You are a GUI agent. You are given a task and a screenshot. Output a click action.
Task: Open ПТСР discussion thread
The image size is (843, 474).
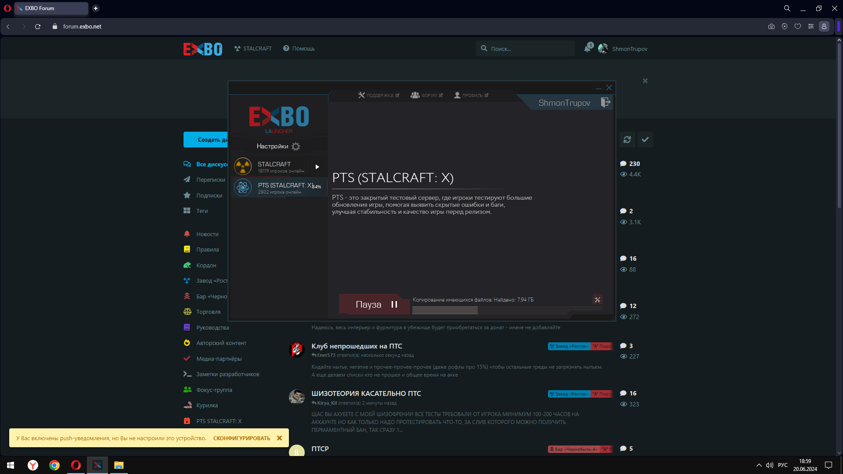click(320, 449)
